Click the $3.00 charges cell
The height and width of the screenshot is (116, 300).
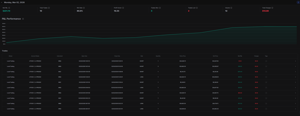[256, 66]
